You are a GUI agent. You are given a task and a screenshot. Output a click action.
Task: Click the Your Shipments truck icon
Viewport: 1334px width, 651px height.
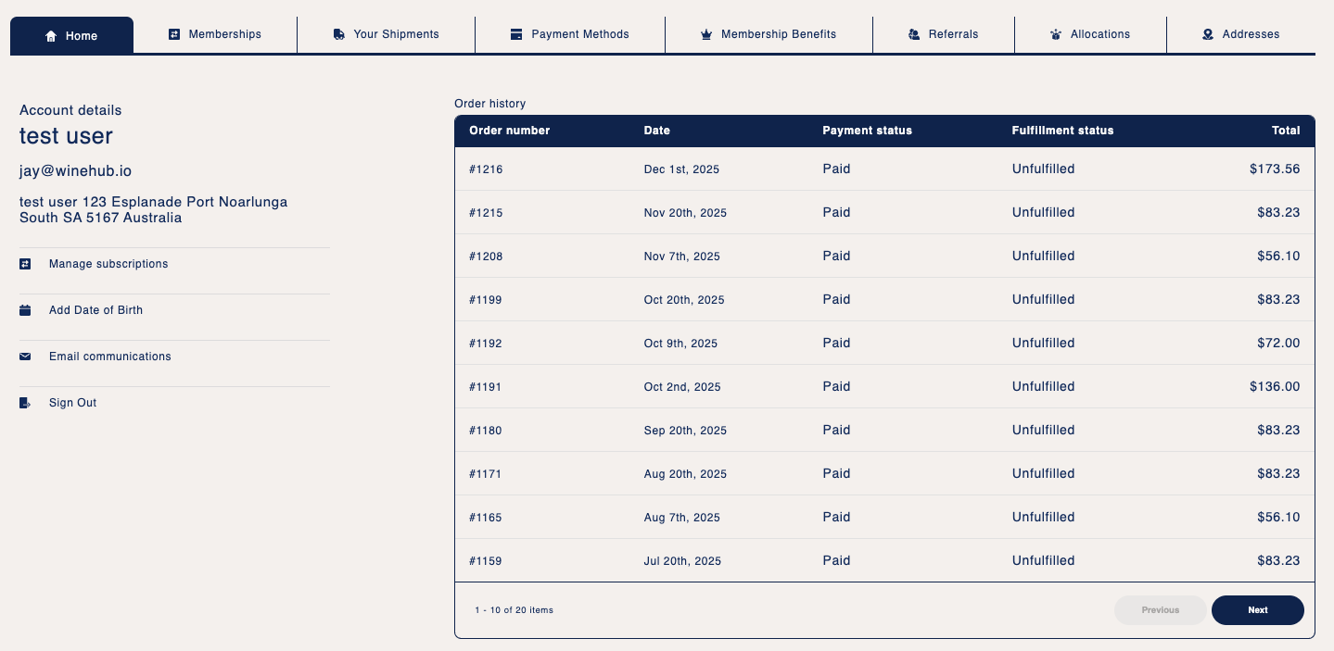pyautogui.click(x=338, y=34)
